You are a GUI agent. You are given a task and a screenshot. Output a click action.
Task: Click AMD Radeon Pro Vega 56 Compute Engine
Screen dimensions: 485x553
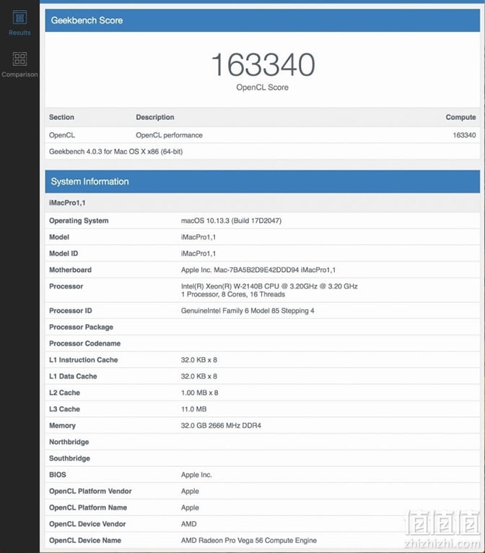pos(249,540)
